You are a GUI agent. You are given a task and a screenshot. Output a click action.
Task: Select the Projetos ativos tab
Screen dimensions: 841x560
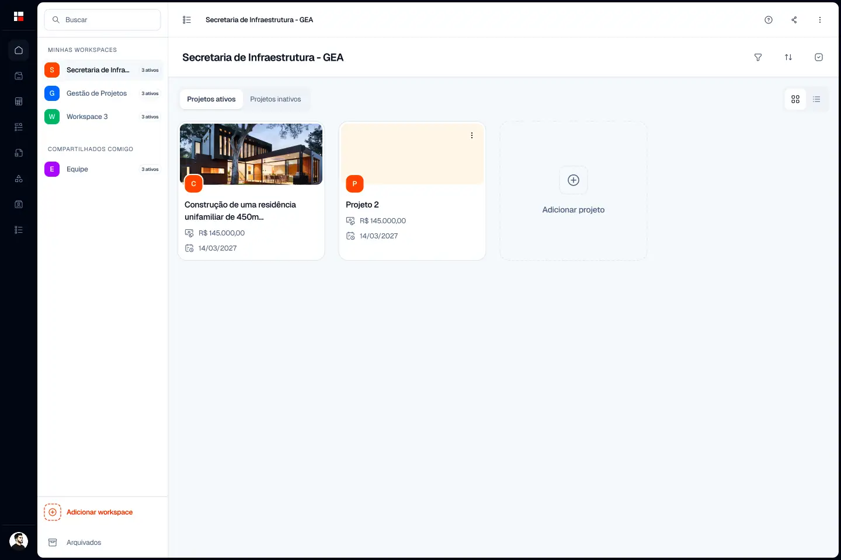tap(211, 99)
